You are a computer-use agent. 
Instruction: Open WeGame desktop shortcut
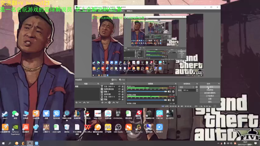click(x=139, y=128)
